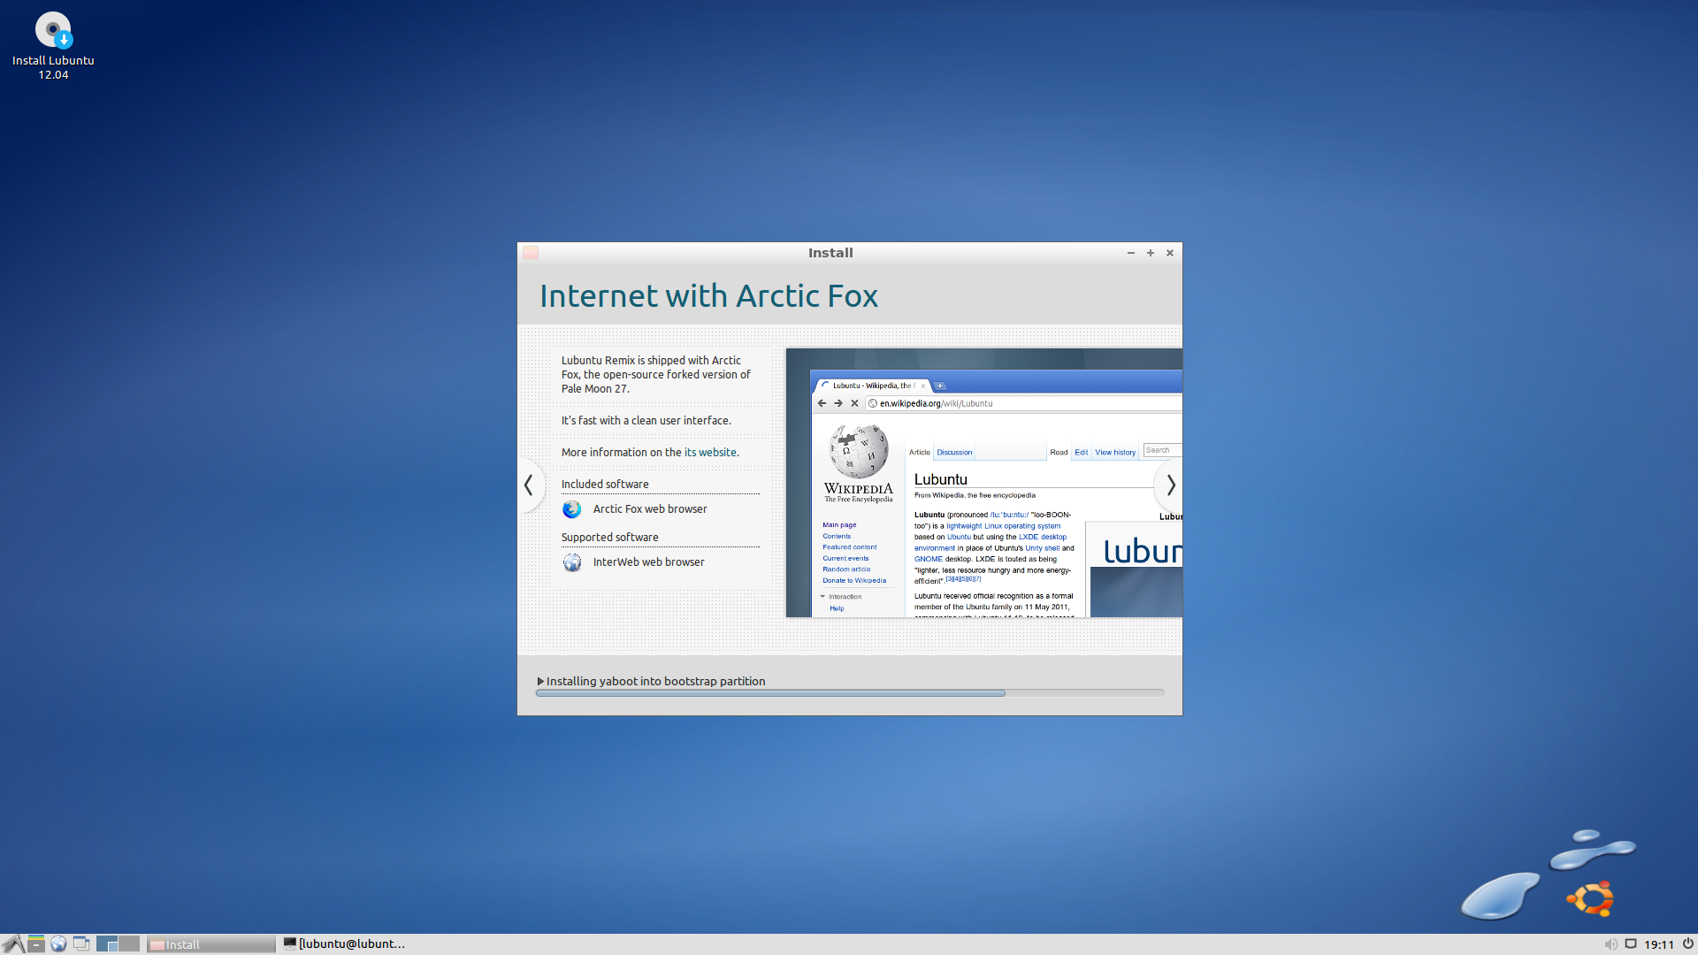Select the Install window taskbar button
The width and height of the screenshot is (1698, 955).
coord(211,944)
